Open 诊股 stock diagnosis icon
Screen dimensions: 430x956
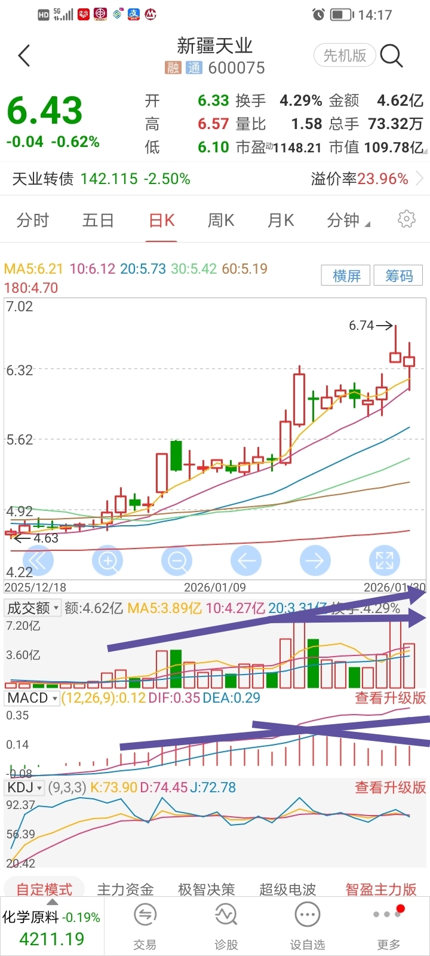226,915
